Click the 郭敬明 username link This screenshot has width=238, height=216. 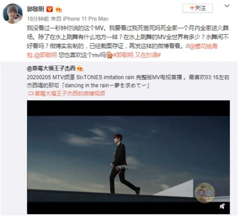click(x=36, y=9)
